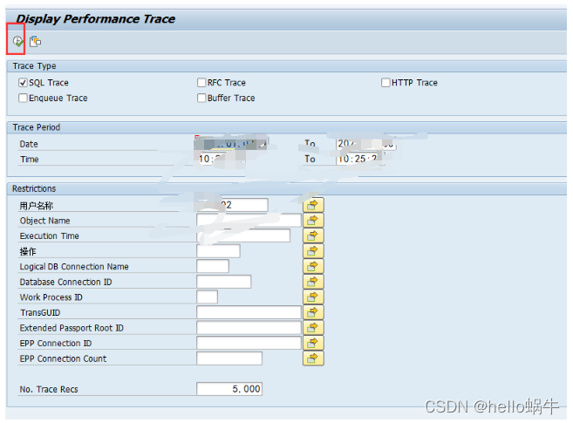Open multiple selection for EPP Connection ID
Viewport: 573px width, 423px height.
313,343
